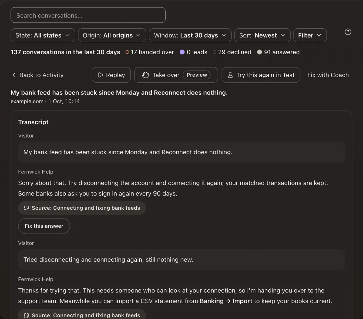Focus the Search conversations field

(x=88, y=15)
